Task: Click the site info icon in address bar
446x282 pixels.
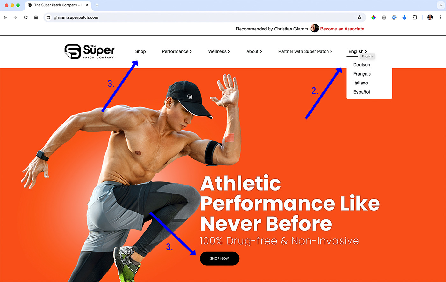Action: pyautogui.click(x=48, y=17)
